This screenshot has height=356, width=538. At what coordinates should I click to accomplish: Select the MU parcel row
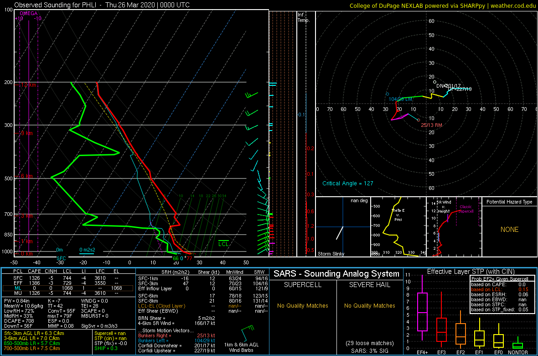pyautogui.click(x=67, y=294)
